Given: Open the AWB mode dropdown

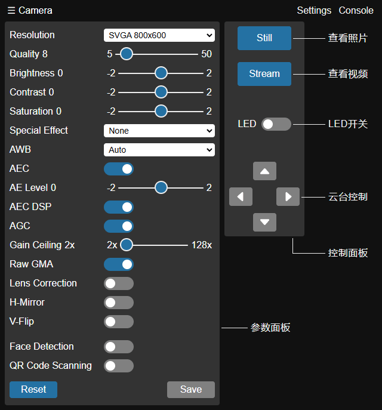Looking at the screenshot, I should click(x=159, y=150).
